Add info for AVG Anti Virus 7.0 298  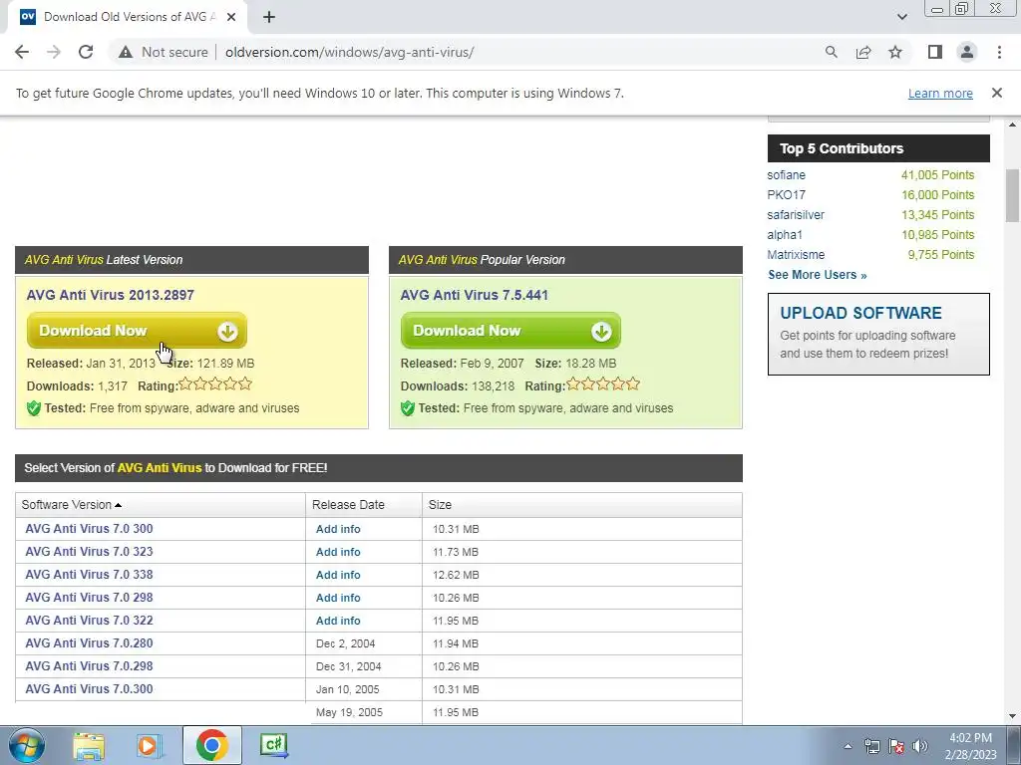[x=338, y=598]
